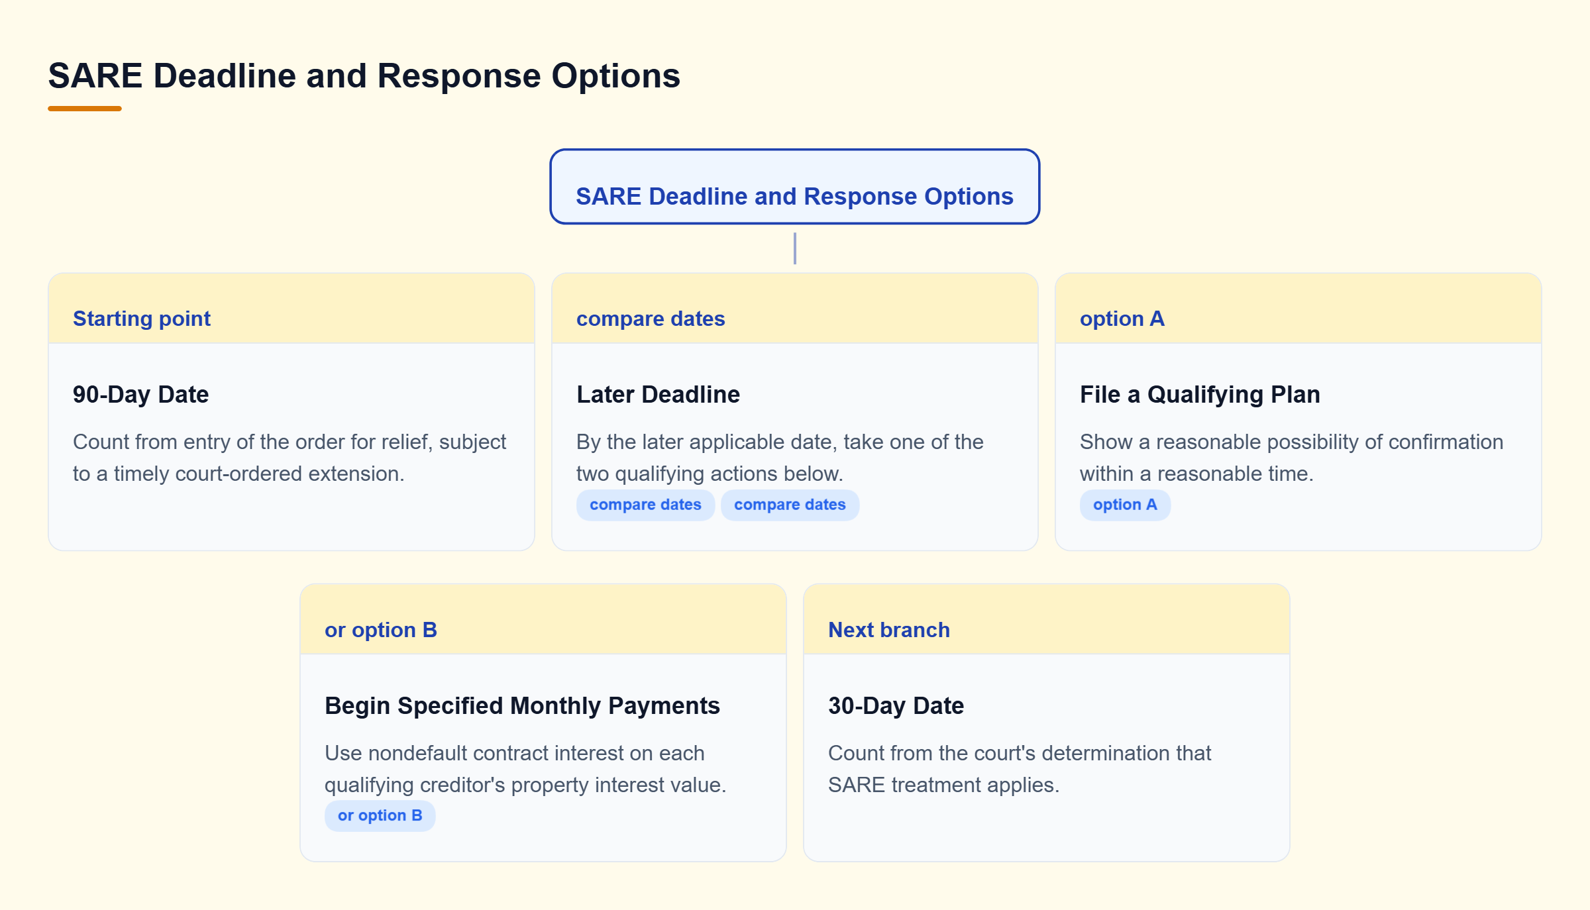
Task: Click text 'By the later applicable date'
Action: (707, 442)
